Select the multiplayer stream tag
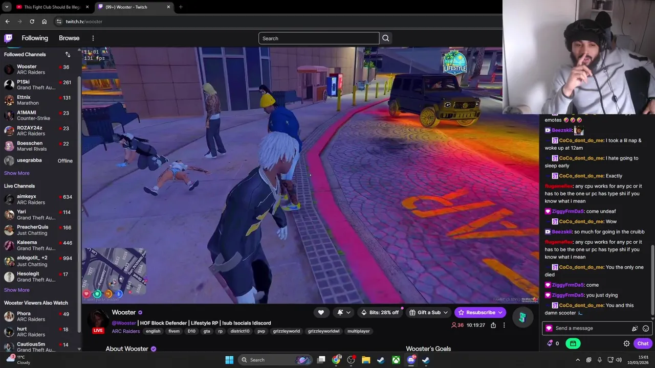The width and height of the screenshot is (655, 368). [358, 331]
